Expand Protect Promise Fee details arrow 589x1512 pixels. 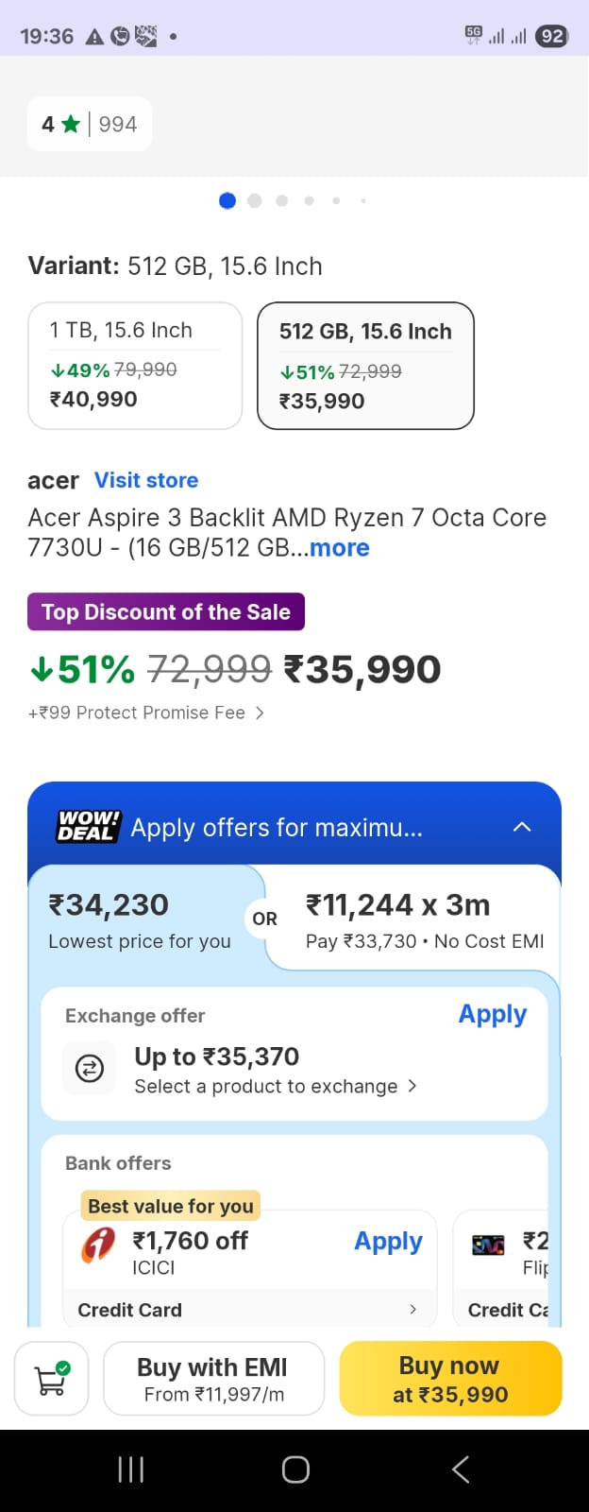coord(260,713)
